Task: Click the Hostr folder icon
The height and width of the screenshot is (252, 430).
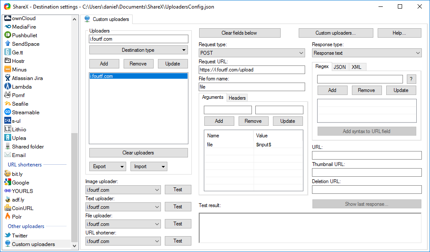Action: coord(8,61)
